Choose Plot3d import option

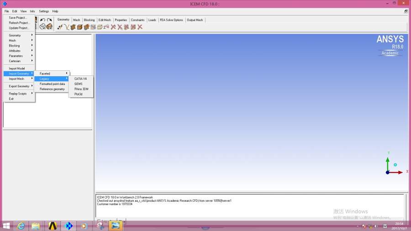(81, 94)
